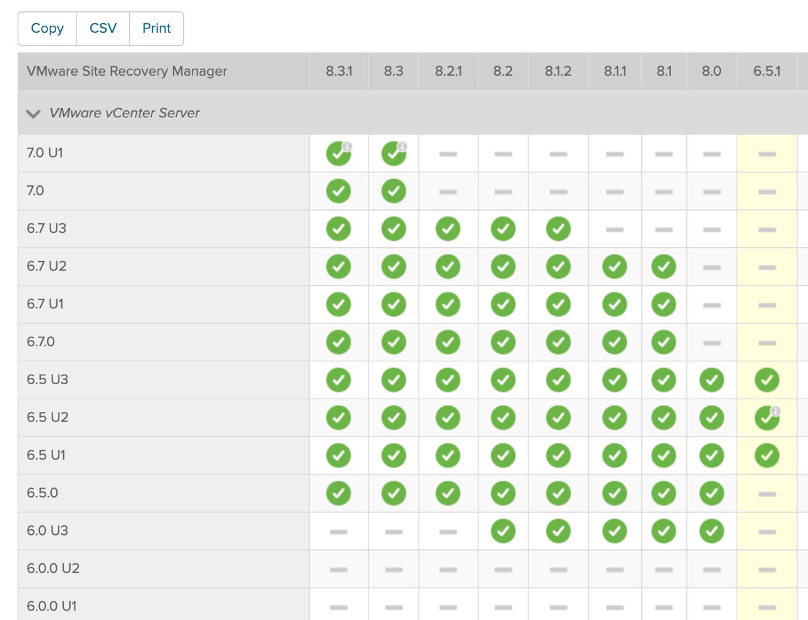This screenshot has height=620, width=808.
Task: Click the dash for 7.0 U1 under 8.2.1
Action: [448, 154]
